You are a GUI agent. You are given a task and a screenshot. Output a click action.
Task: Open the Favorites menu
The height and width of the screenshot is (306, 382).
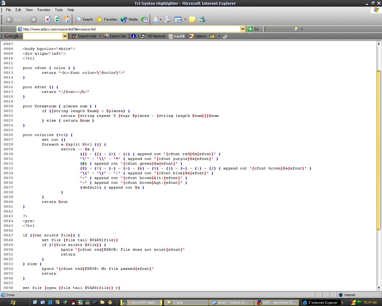point(44,10)
